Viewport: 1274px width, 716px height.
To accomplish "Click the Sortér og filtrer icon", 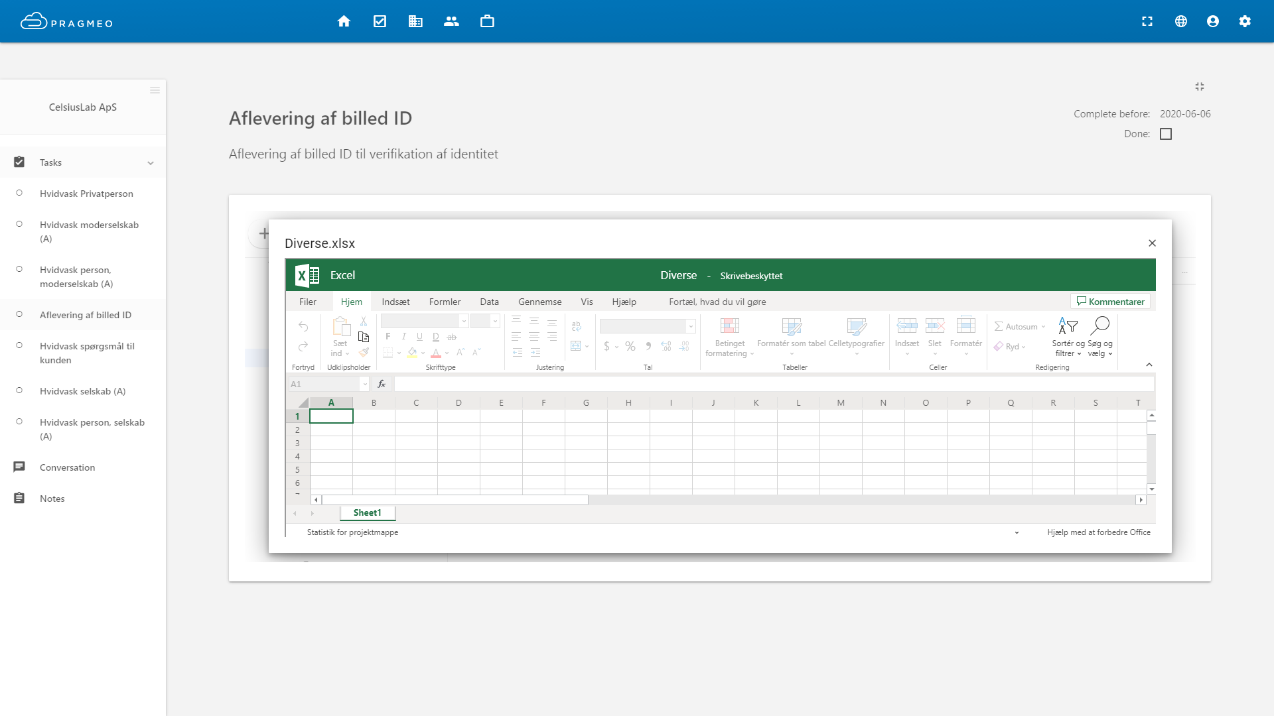I will point(1068,326).
